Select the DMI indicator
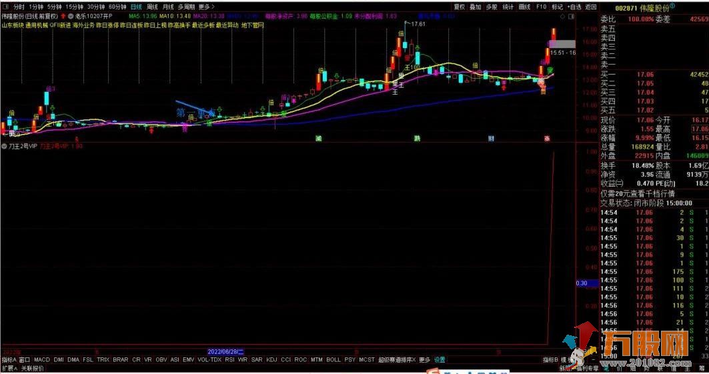709x374 pixels. coord(59,360)
